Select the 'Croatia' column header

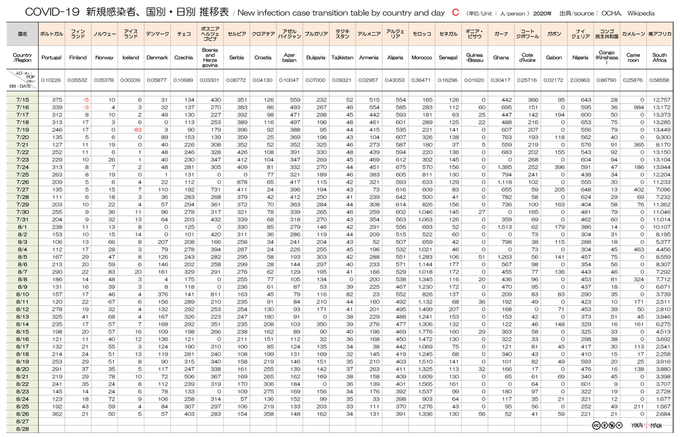[263, 57]
